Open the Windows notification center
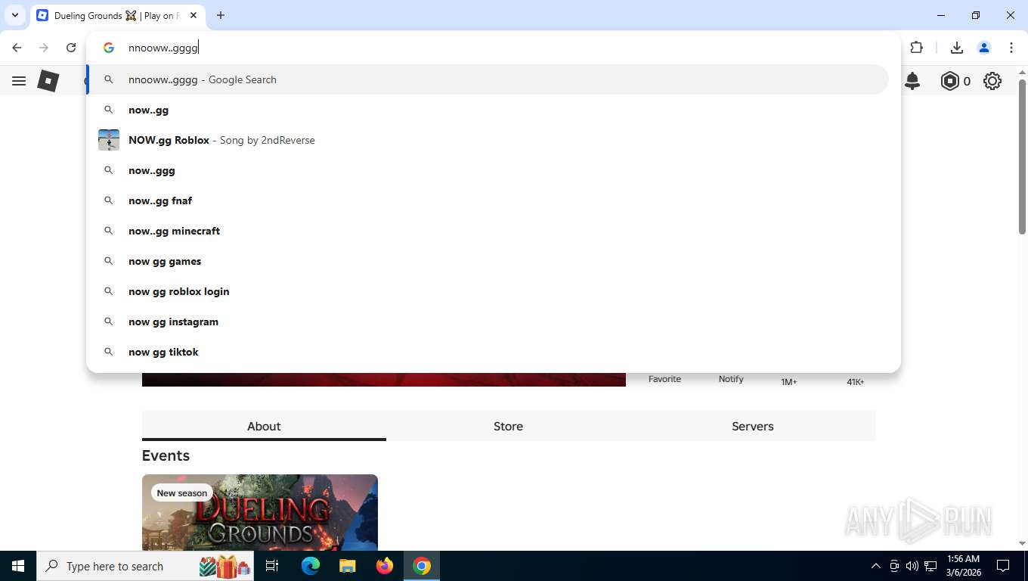1028x581 pixels. click(x=1003, y=566)
